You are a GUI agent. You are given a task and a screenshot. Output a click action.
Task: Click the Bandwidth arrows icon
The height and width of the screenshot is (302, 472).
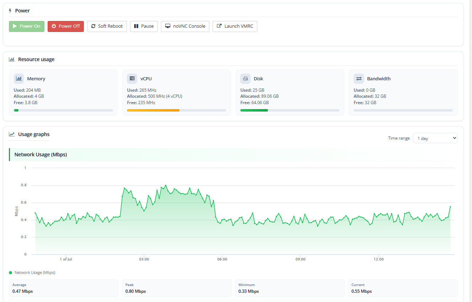(359, 79)
